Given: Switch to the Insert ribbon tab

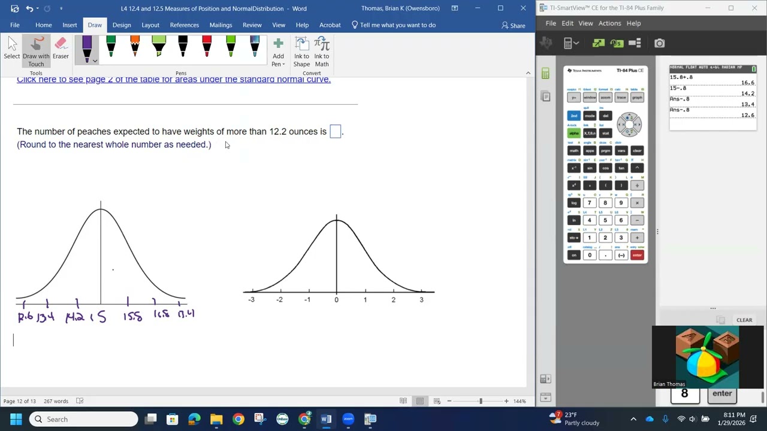Looking at the screenshot, I should tap(70, 25).
